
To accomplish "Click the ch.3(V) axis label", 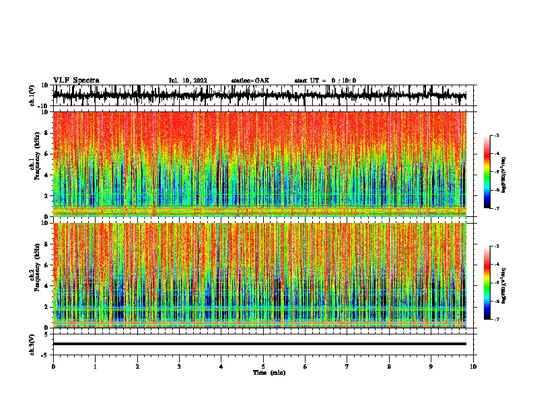I will 32,345.
